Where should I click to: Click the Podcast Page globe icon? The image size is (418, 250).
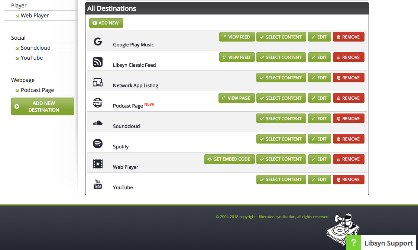(98, 102)
